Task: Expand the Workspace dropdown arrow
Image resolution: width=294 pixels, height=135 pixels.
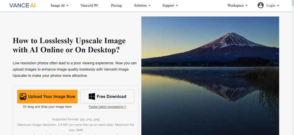Action: (246, 6)
